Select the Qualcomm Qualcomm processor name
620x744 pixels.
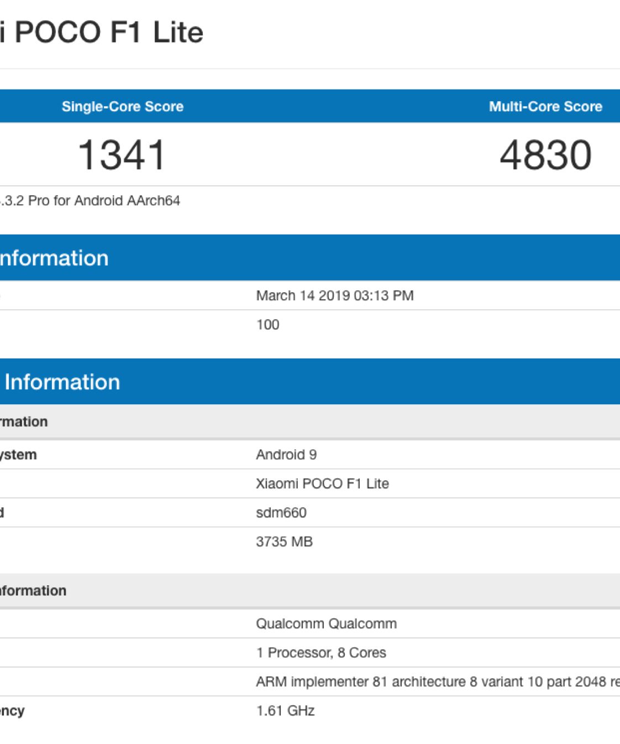tap(326, 623)
